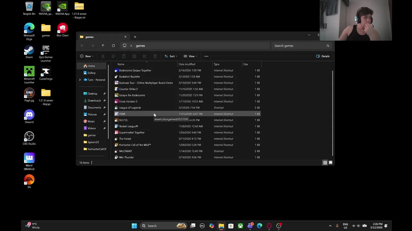
Task: Go to Home in the navigation pane
Action: click(91, 66)
